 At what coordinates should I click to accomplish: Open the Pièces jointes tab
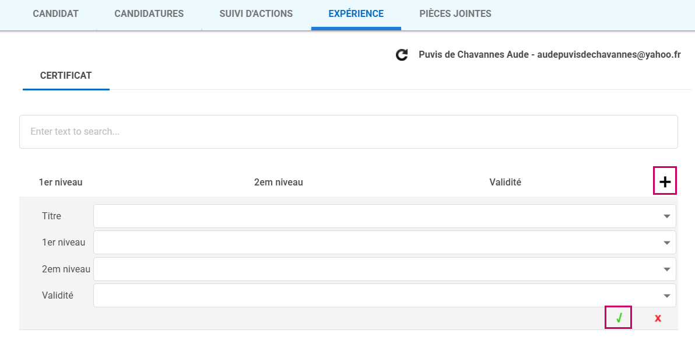point(455,14)
